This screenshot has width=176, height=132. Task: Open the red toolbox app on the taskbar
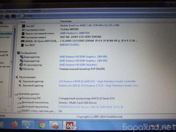pyautogui.click(x=56, y=125)
